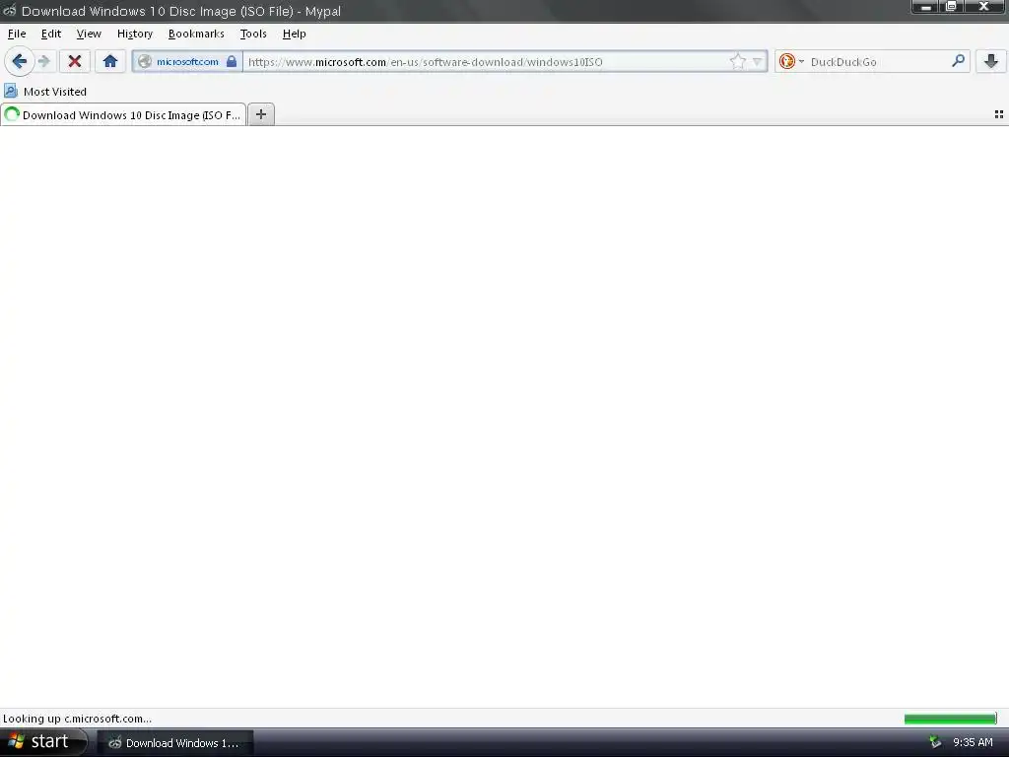This screenshot has height=757, width=1009.
Task: Open the Edit menu
Action: coord(51,34)
